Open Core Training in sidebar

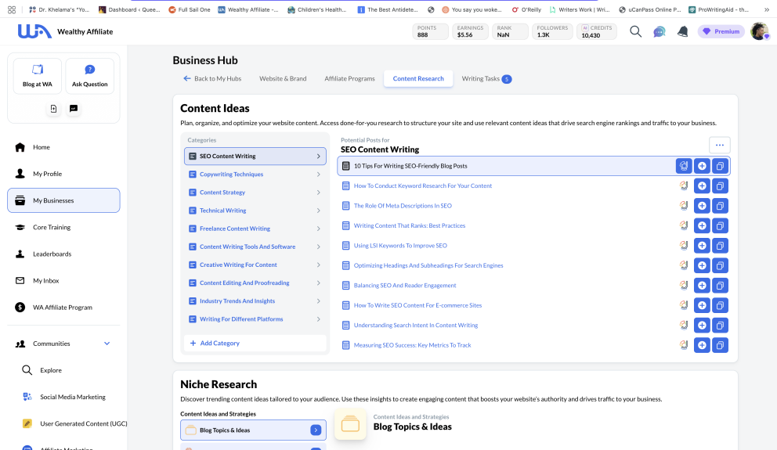pyautogui.click(x=63, y=227)
